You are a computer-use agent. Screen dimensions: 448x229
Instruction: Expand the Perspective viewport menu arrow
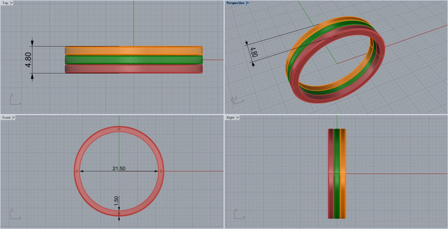click(248, 3)
